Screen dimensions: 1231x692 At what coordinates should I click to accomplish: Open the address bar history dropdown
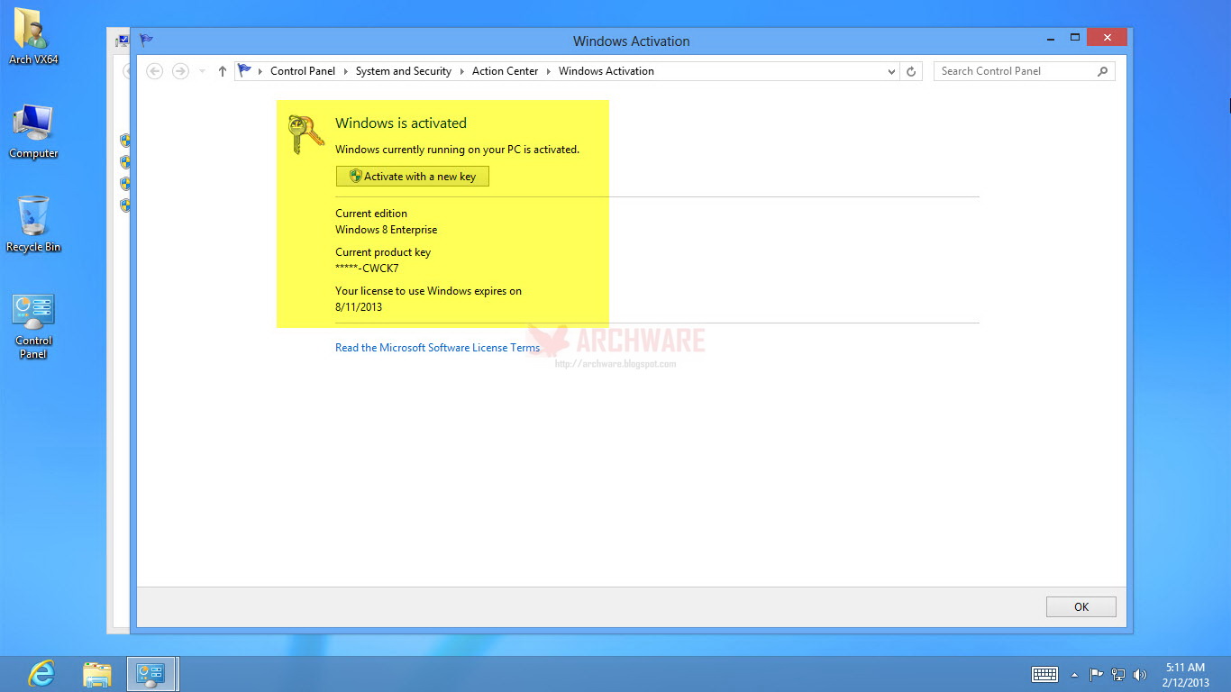pos(891,71)
